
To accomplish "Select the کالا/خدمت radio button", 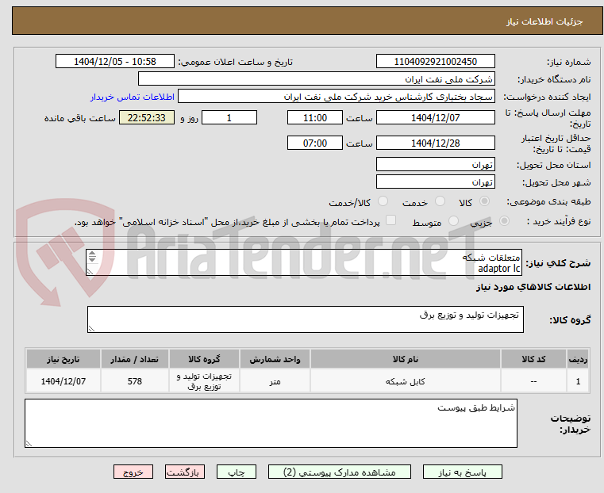I will click(383, 201).
